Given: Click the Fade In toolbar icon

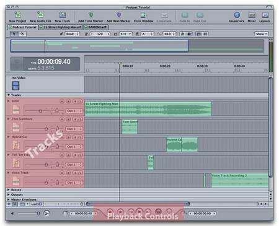Looking at the screenshot, I should (x=185, y=15).
